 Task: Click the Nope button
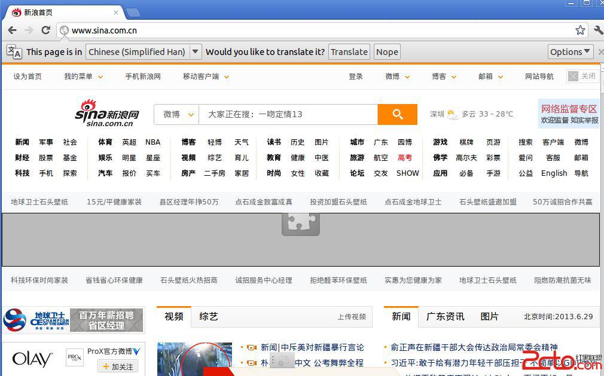pyautogui.click(x=387, y=51)
